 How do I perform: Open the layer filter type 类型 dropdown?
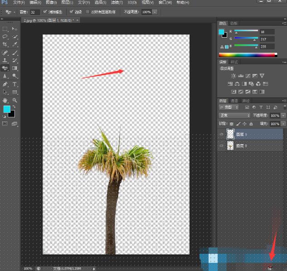[x=230, y=107]
